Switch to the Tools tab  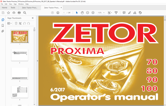click(x=13, y=8)
